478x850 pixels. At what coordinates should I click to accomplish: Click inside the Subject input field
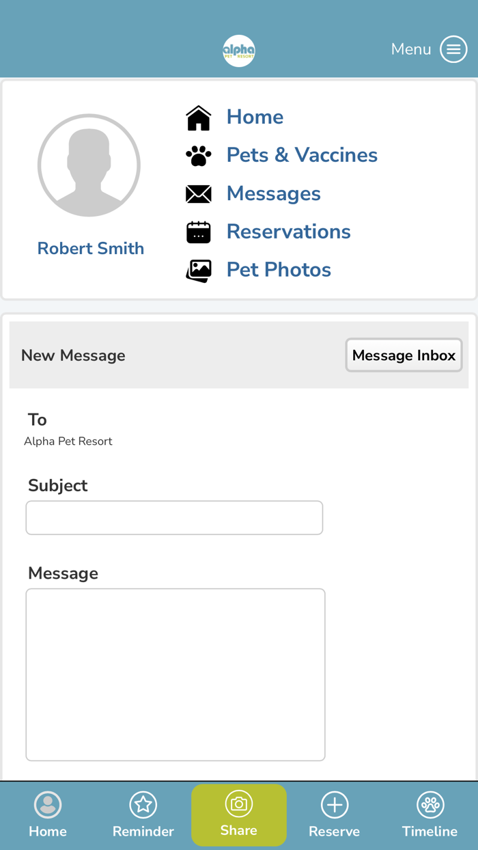coord(174,517)
